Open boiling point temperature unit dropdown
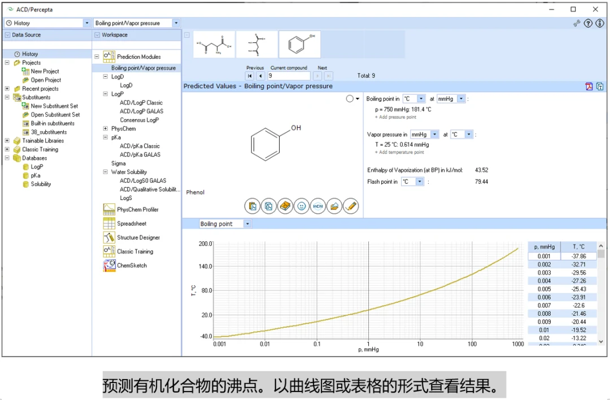 pyautogui.click(x=421, y=99)
